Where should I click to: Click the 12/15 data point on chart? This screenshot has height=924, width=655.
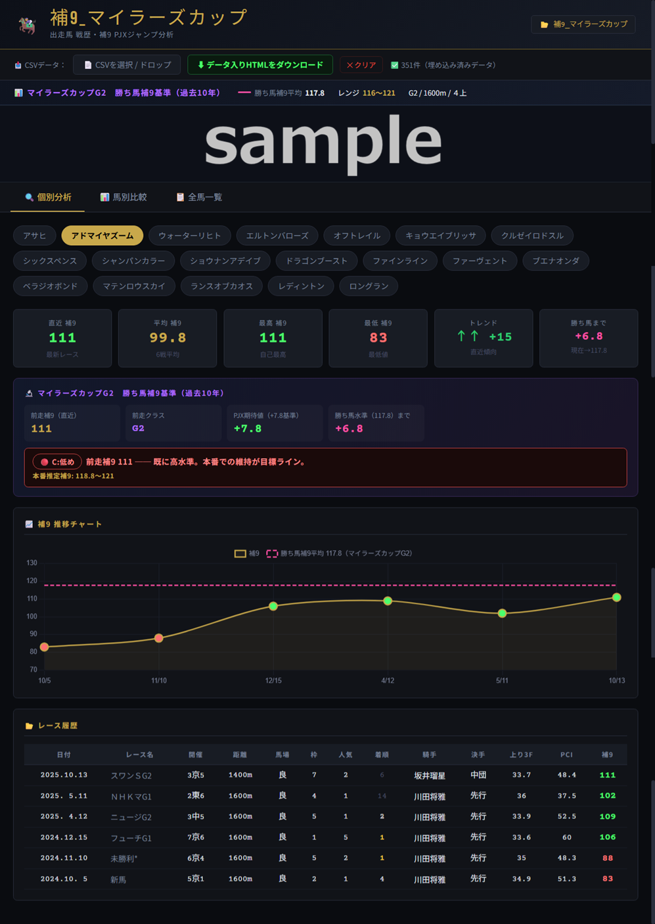(x=273, y=606)
